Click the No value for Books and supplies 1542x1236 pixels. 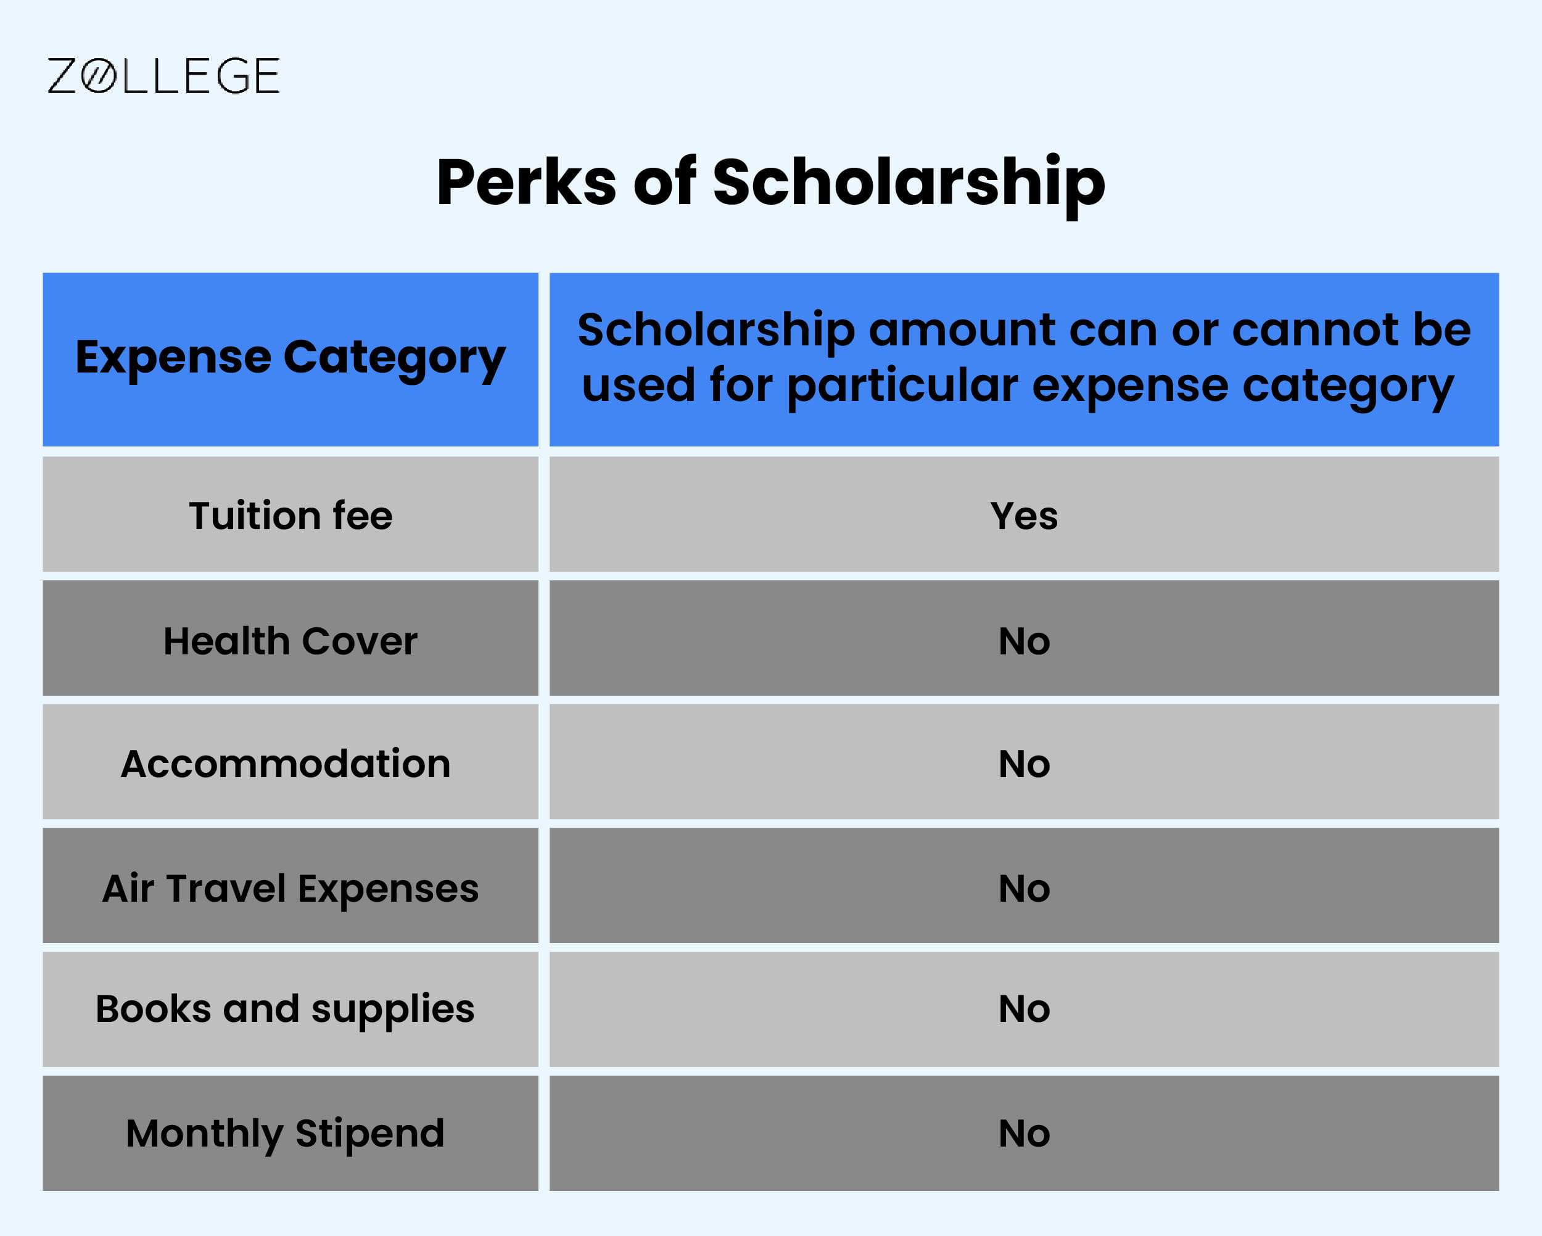[x=1024, y=1009]
